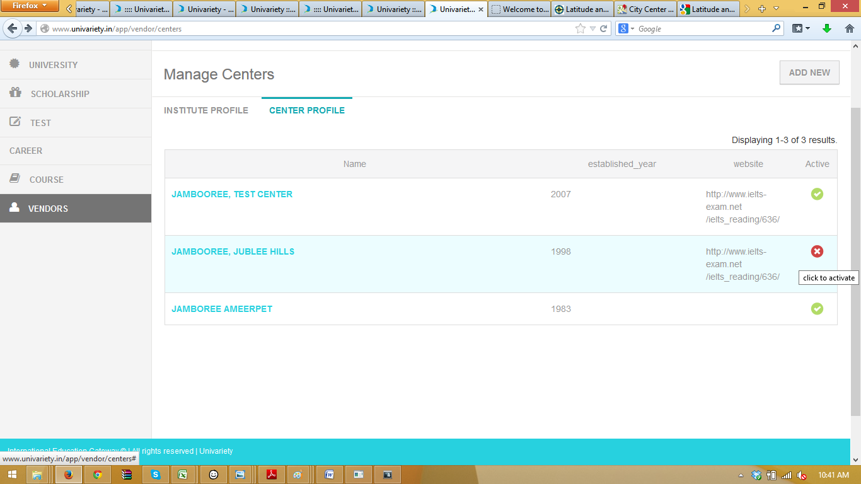Open Word from the taskbar
The image size is (861, 484).
(x=330, y=475)
